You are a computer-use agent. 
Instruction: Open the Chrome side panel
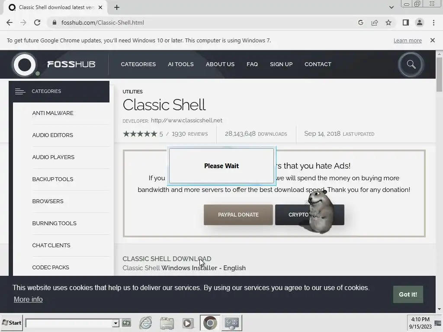click(406, 22)
